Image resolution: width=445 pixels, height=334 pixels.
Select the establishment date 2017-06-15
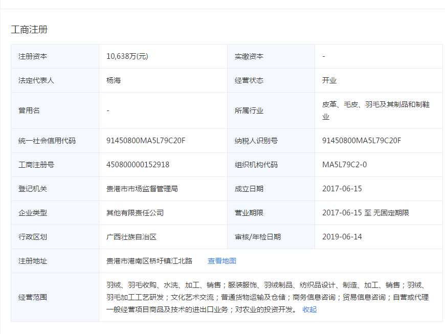[x=342, y=189]
